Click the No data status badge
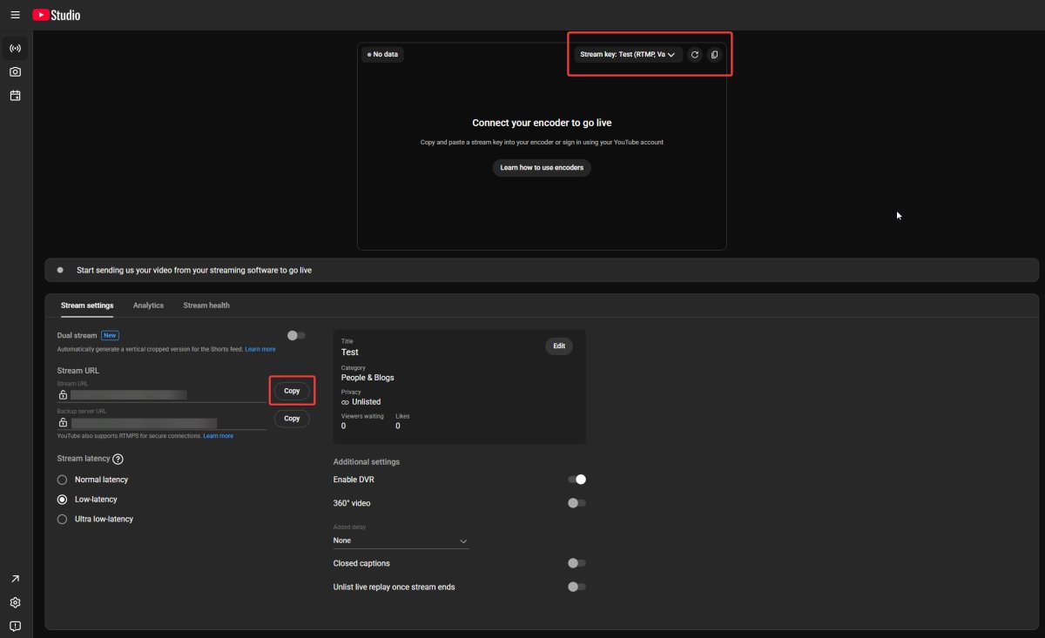This screenshot has height=638, width=1045. 382,54
